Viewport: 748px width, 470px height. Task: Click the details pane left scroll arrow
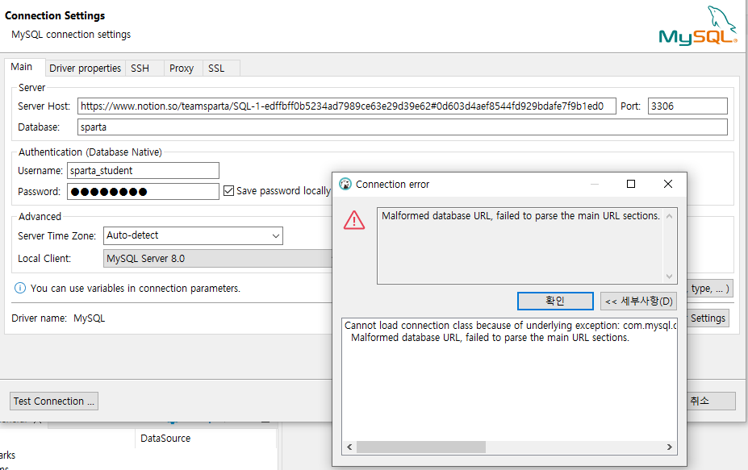pos(349,447)
